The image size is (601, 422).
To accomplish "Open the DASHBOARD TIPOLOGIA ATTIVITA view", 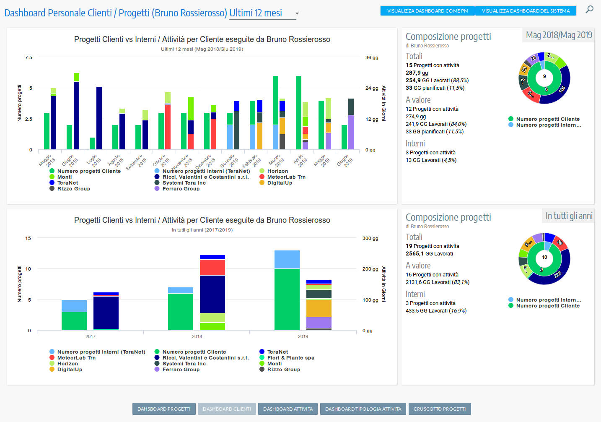I will tap(363, 409).
